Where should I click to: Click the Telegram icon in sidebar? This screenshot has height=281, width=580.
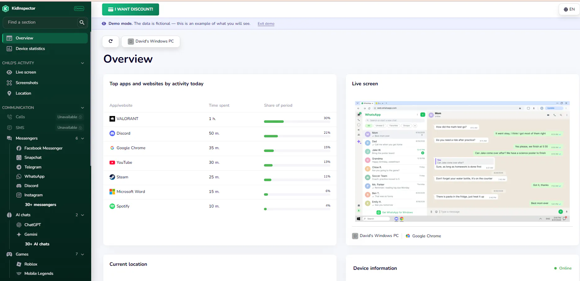19,167
